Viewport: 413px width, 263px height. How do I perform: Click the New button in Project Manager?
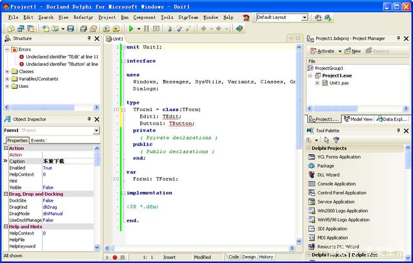point(352,51)
